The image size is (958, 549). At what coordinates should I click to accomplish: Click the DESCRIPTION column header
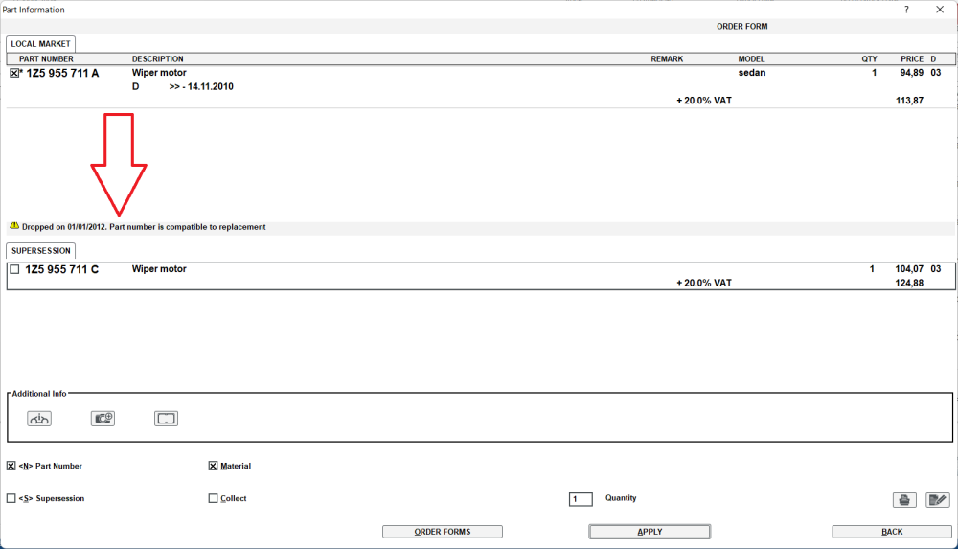pyautogui.click(x=158, y=59)
